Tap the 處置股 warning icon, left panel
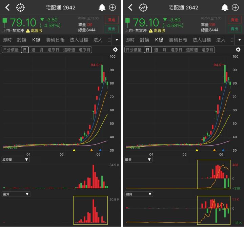244x227 pixels. coord(28,31)
